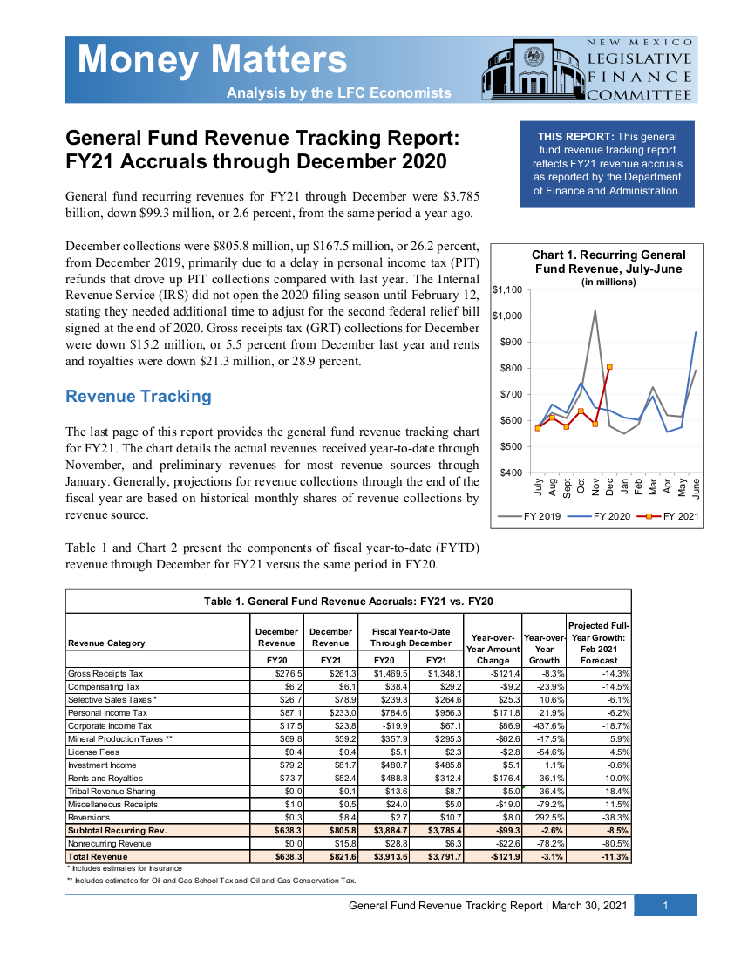Select the Total Revenue row label

pos(98,857)
